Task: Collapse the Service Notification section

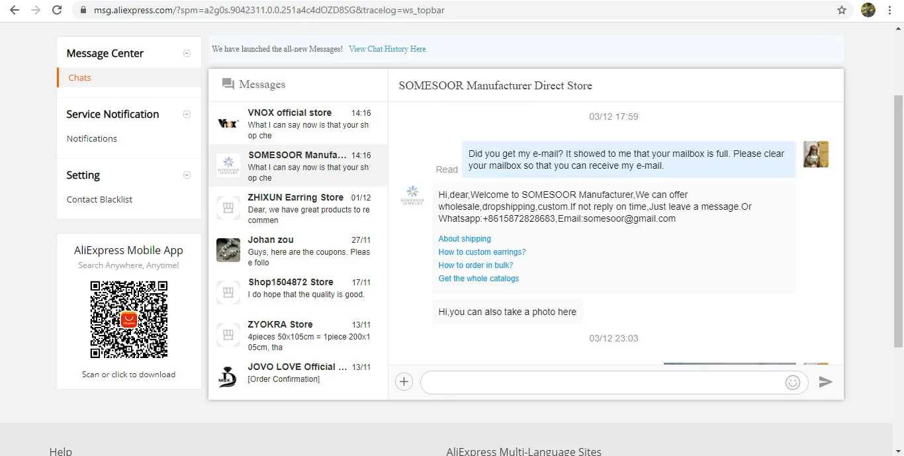Action: pyautogui.click(x=187, y=114)
